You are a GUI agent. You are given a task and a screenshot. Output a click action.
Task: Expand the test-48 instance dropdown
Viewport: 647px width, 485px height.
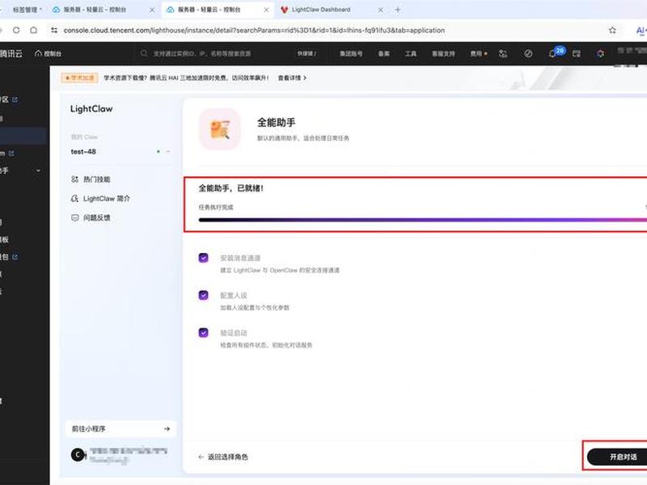(x=168, y=151)
